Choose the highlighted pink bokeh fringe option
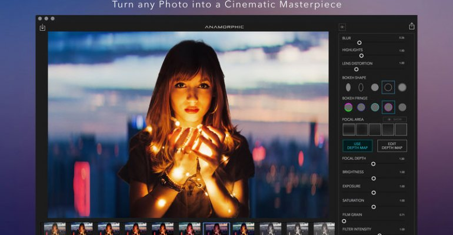453x235 pixels. coord(388,107)
